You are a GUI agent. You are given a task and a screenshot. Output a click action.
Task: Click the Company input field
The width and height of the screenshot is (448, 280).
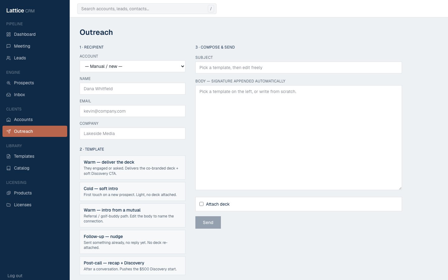click(x=133, y=133)
